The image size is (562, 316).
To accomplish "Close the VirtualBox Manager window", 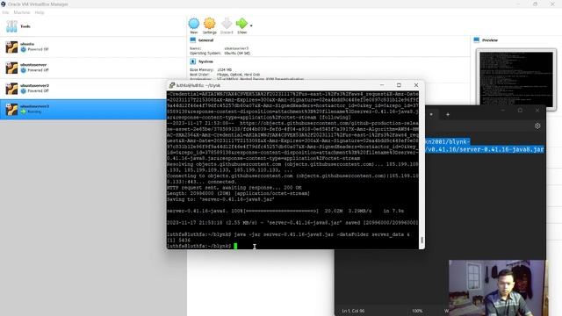I will (552, 4).
